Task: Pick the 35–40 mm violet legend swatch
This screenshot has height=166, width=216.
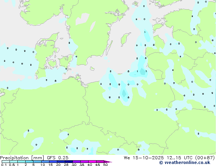Action: pyautogui.click(x=84, y=162)
